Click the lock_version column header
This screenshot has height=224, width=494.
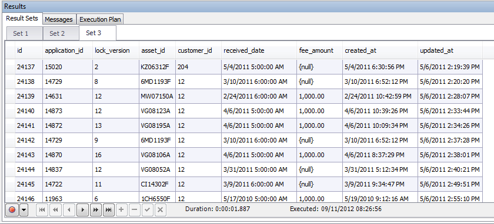click(x=116, y=50)
